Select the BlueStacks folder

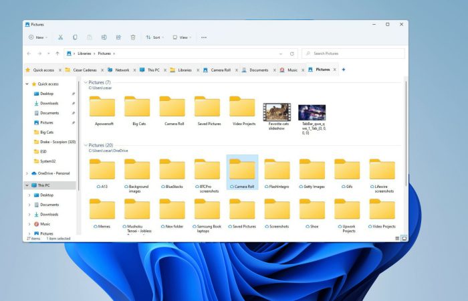(x=172, y=173)
